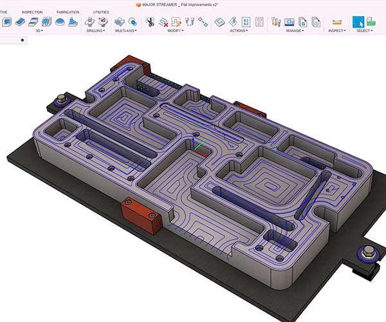The height and width of the screenshot is (322, 386).
Task: Switch to the FABRICATION tab
Action: tap(68, 12)
